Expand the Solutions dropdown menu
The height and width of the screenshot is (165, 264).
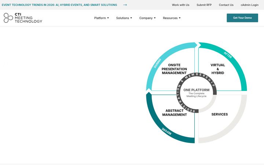(x=124, y=18)
